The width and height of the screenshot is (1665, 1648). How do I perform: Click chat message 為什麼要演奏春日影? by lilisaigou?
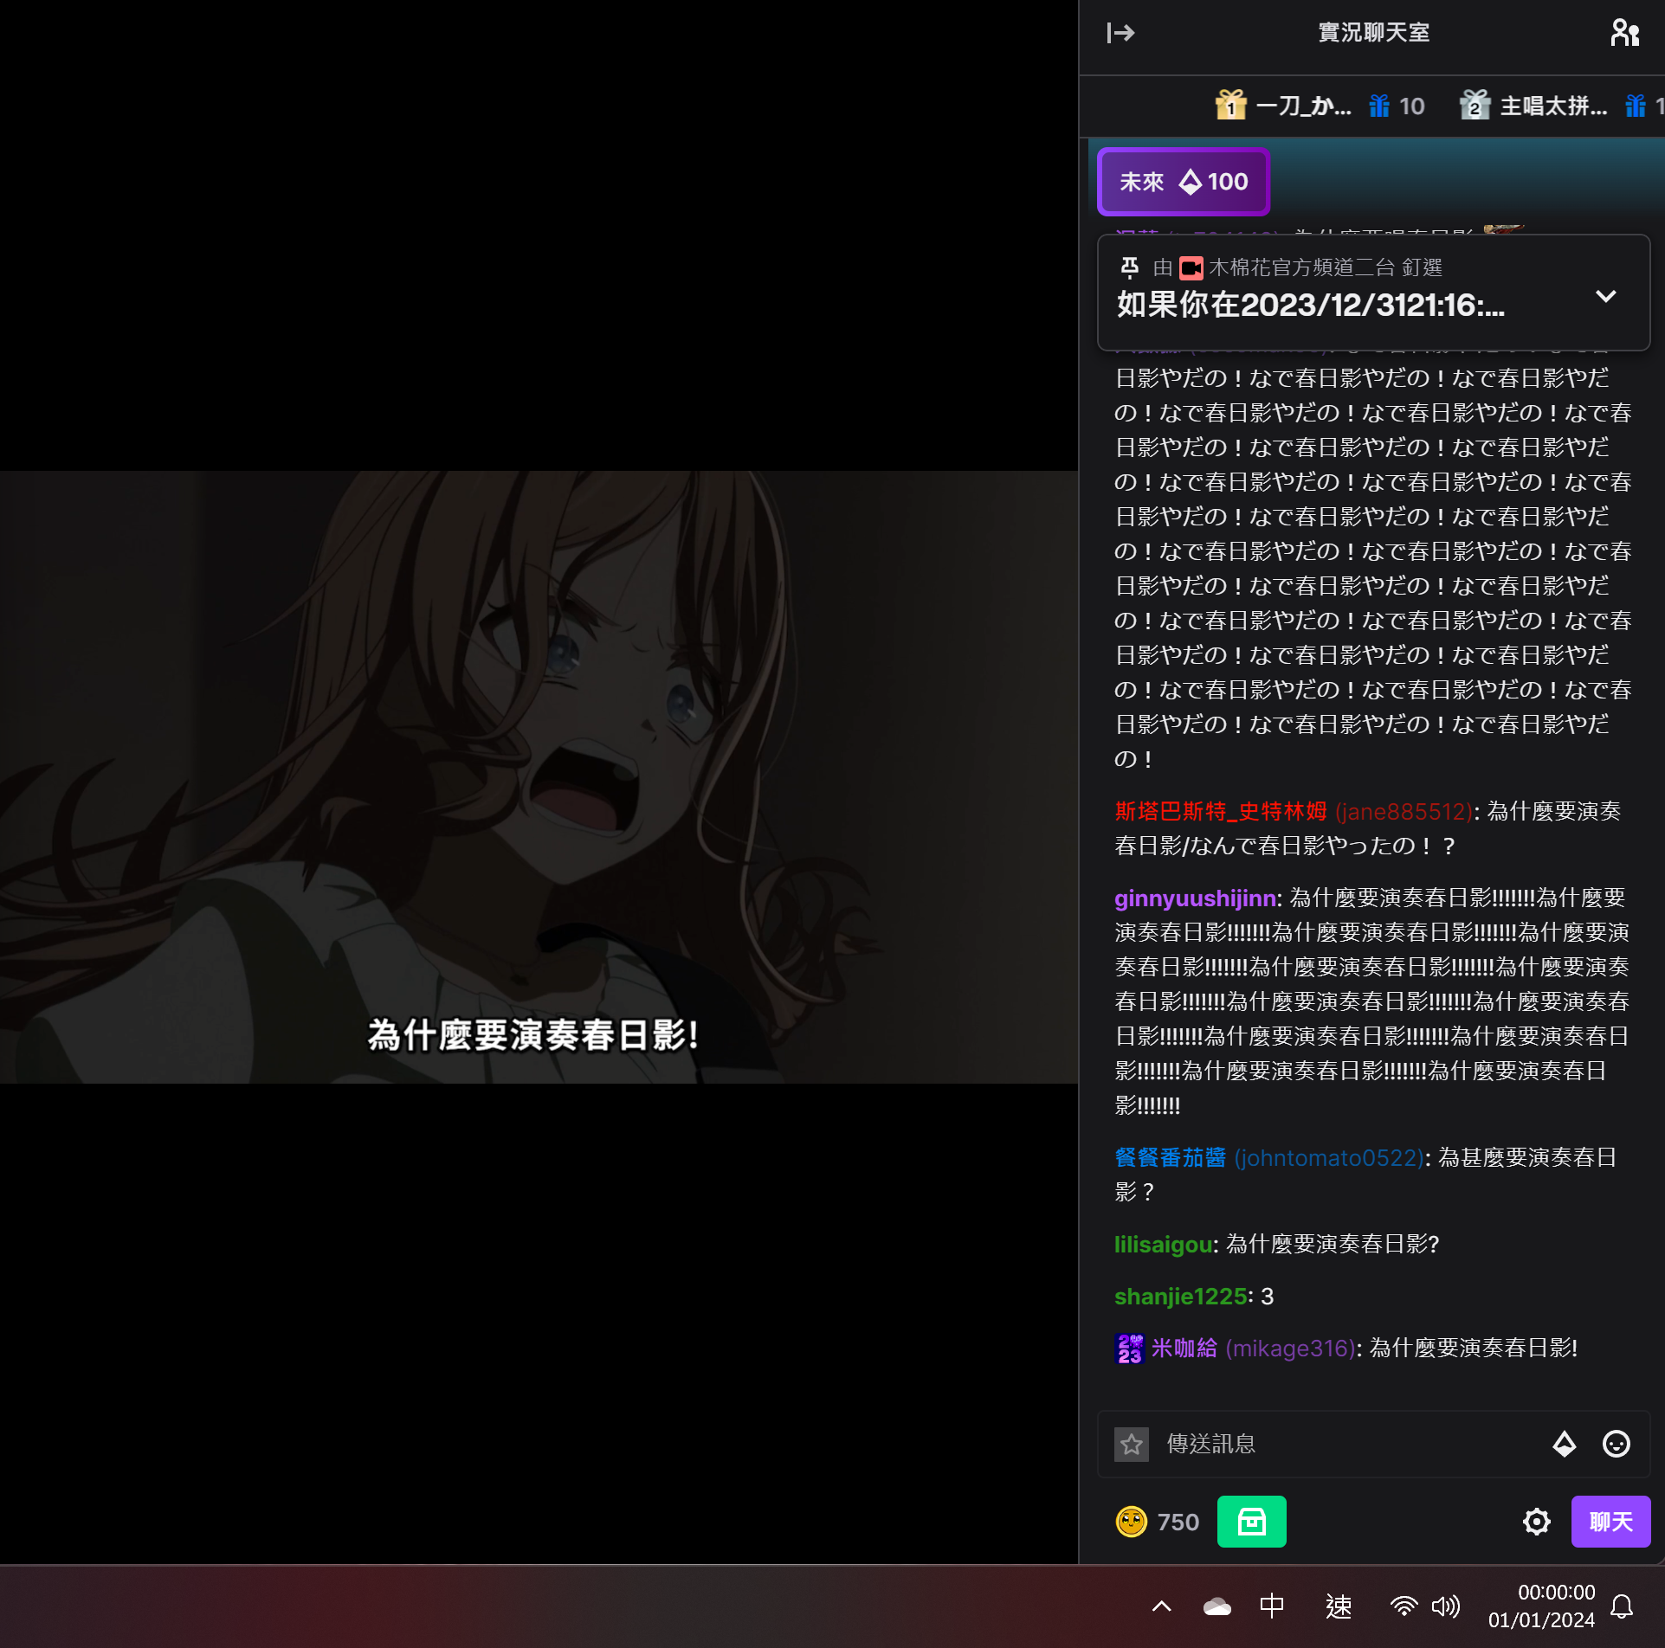[1332, 1245]
